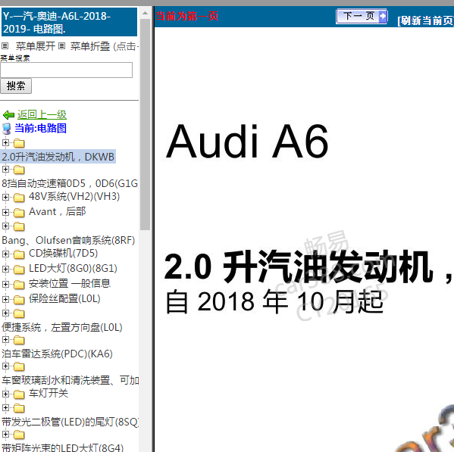This screenshot has height=452, width=454.
Task: Select CD换碟机(7D5) tree item
Action: click(63, 254)
